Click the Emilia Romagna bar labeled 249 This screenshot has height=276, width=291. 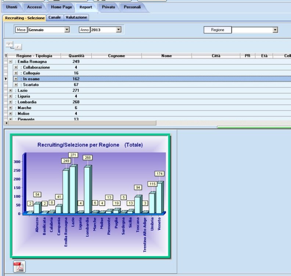click(x=65, y=191)
